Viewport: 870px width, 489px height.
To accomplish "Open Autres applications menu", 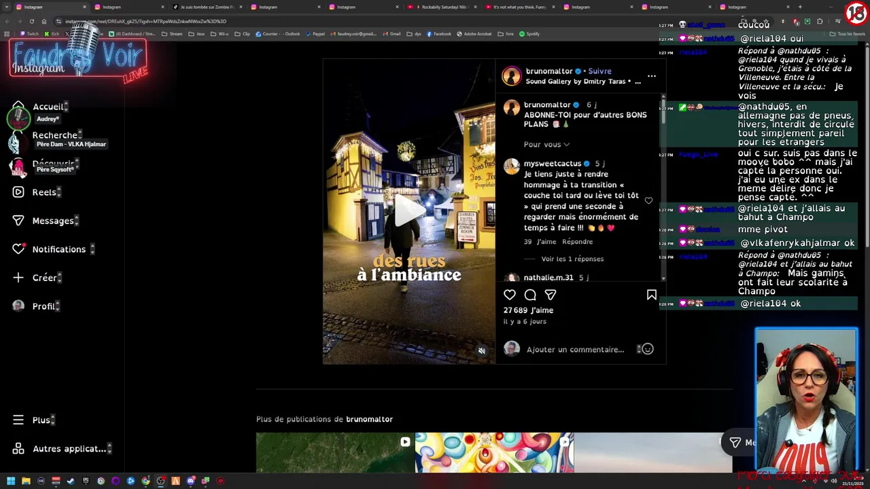I will click(61, 449).
